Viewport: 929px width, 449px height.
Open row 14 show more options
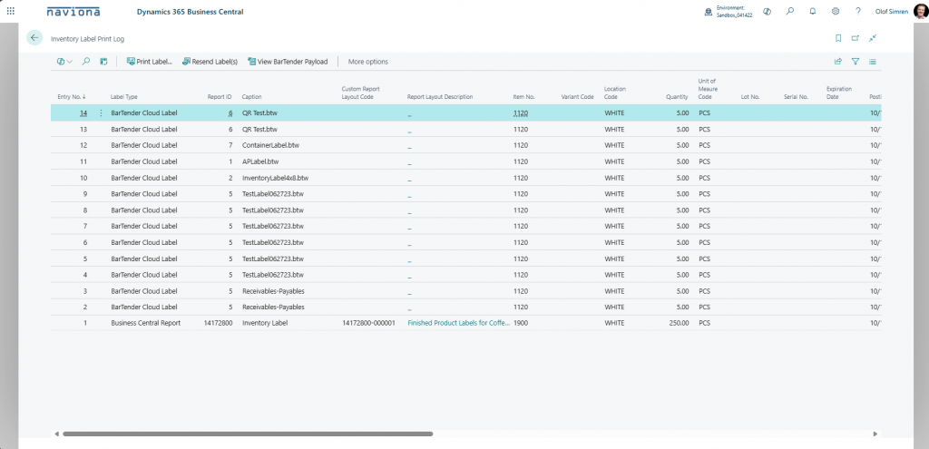click(100, 112)
